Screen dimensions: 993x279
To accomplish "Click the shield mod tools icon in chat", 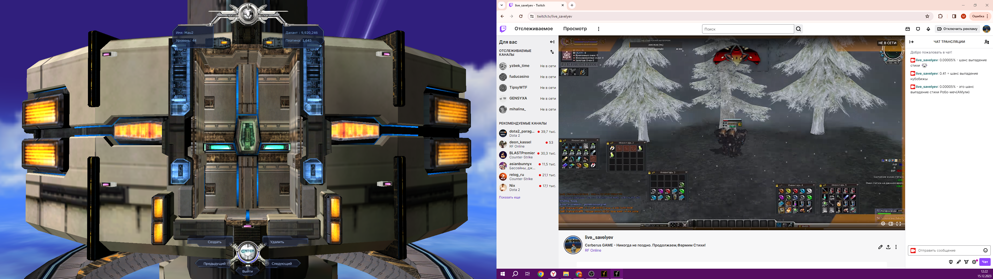I will click(951, 262).
